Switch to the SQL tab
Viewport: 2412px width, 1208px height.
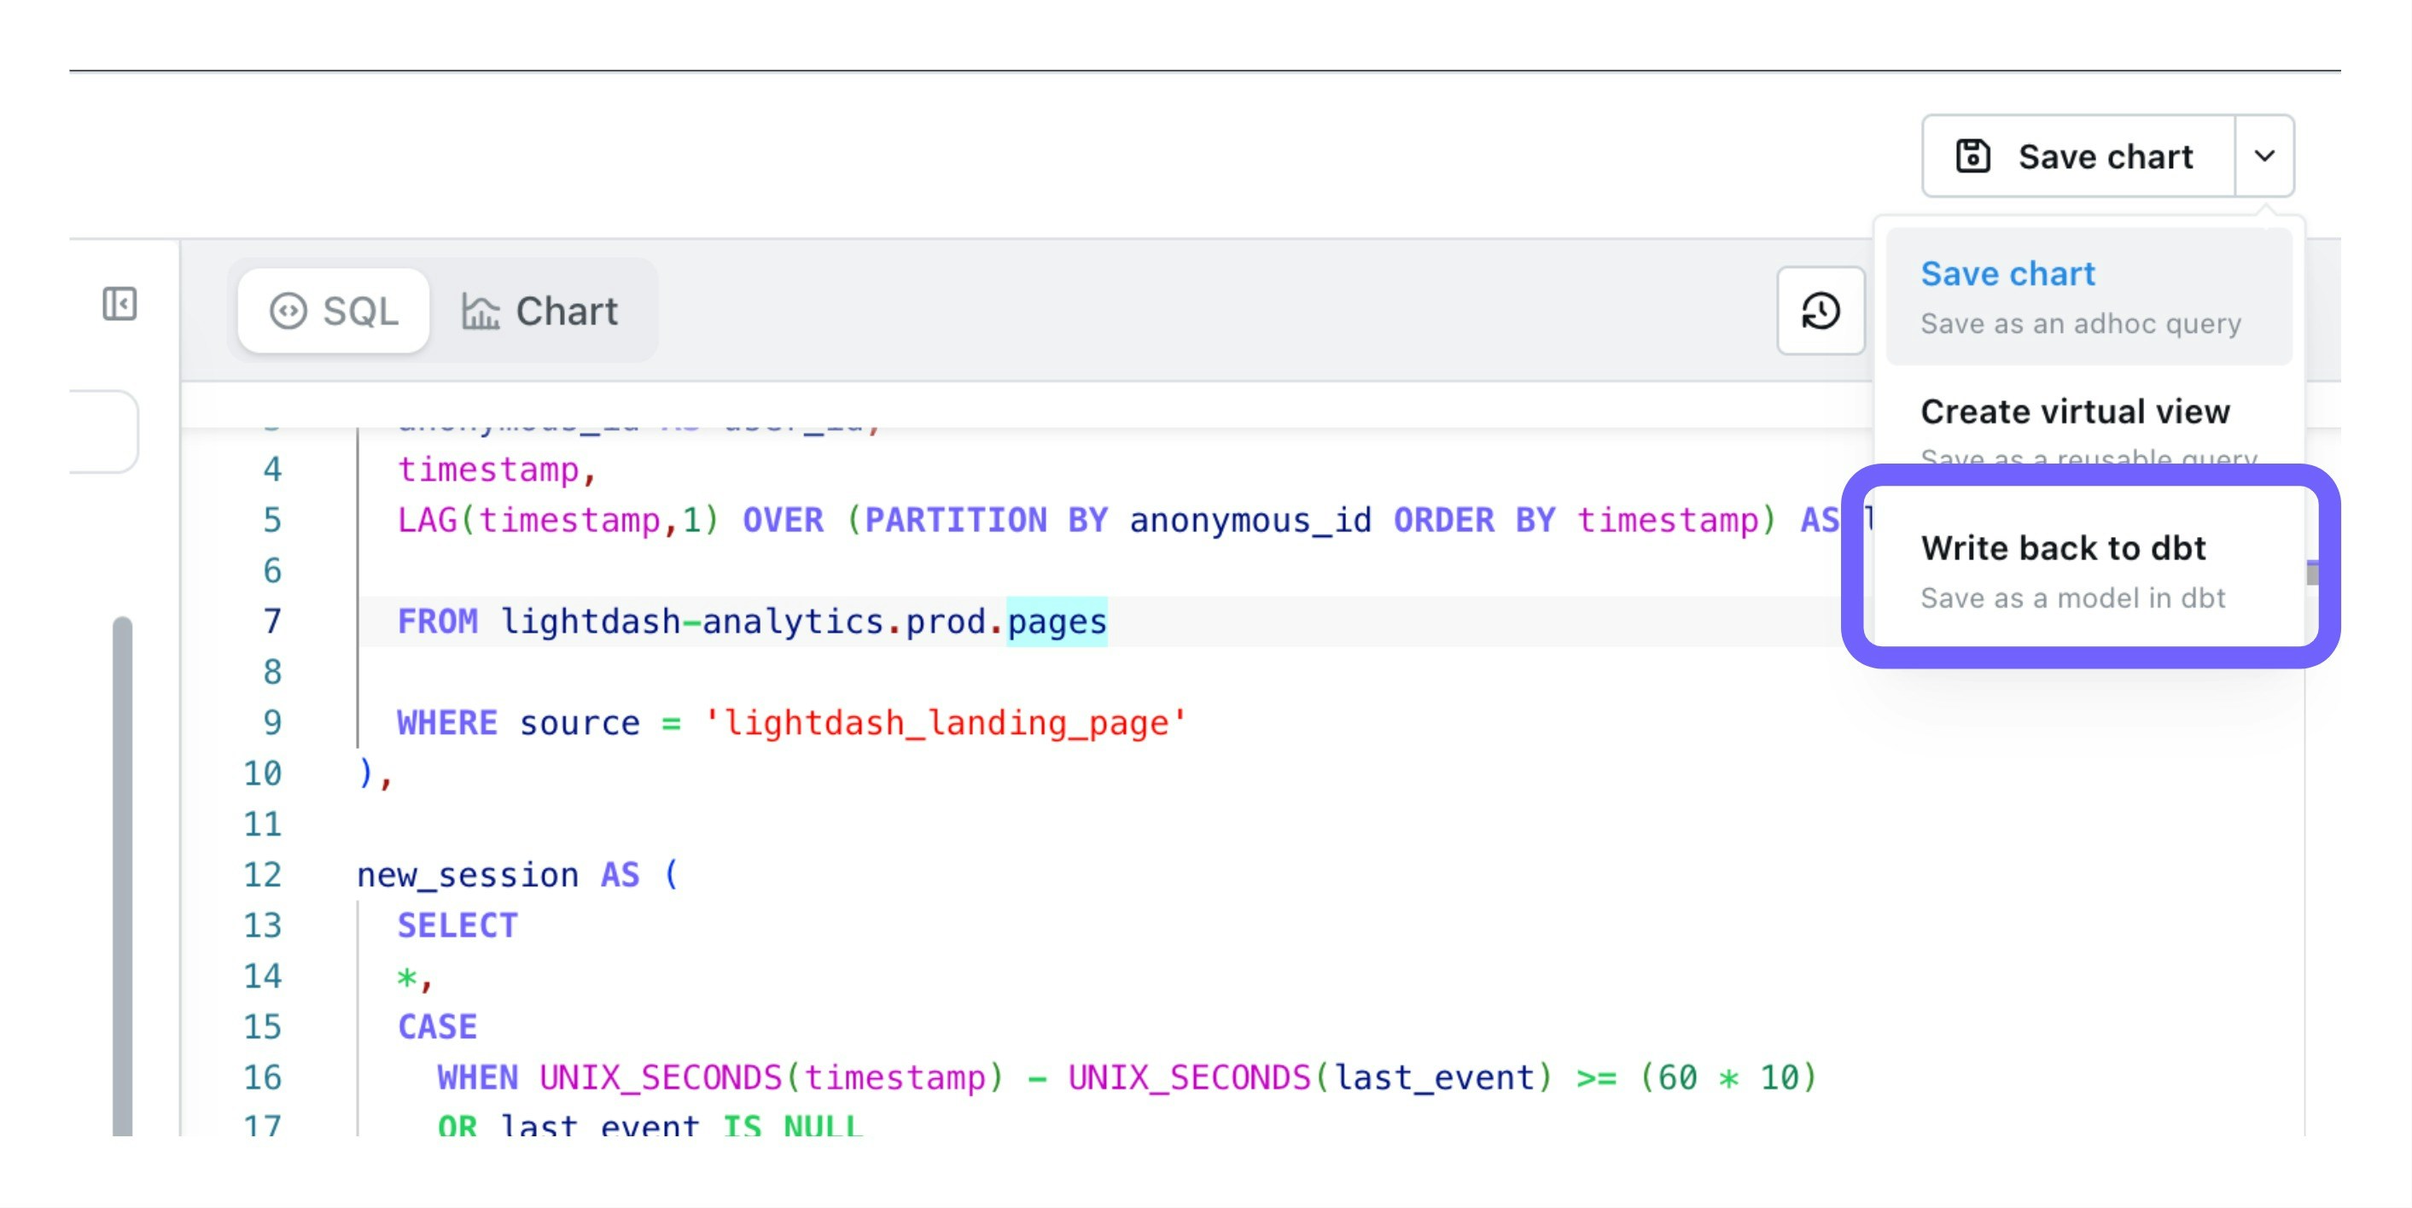335,311
